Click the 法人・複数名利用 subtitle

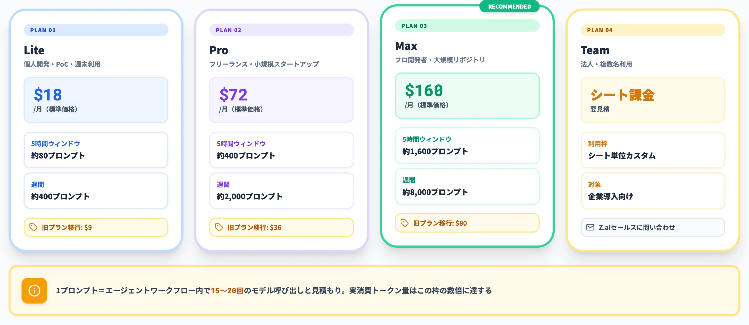[606, 64]
